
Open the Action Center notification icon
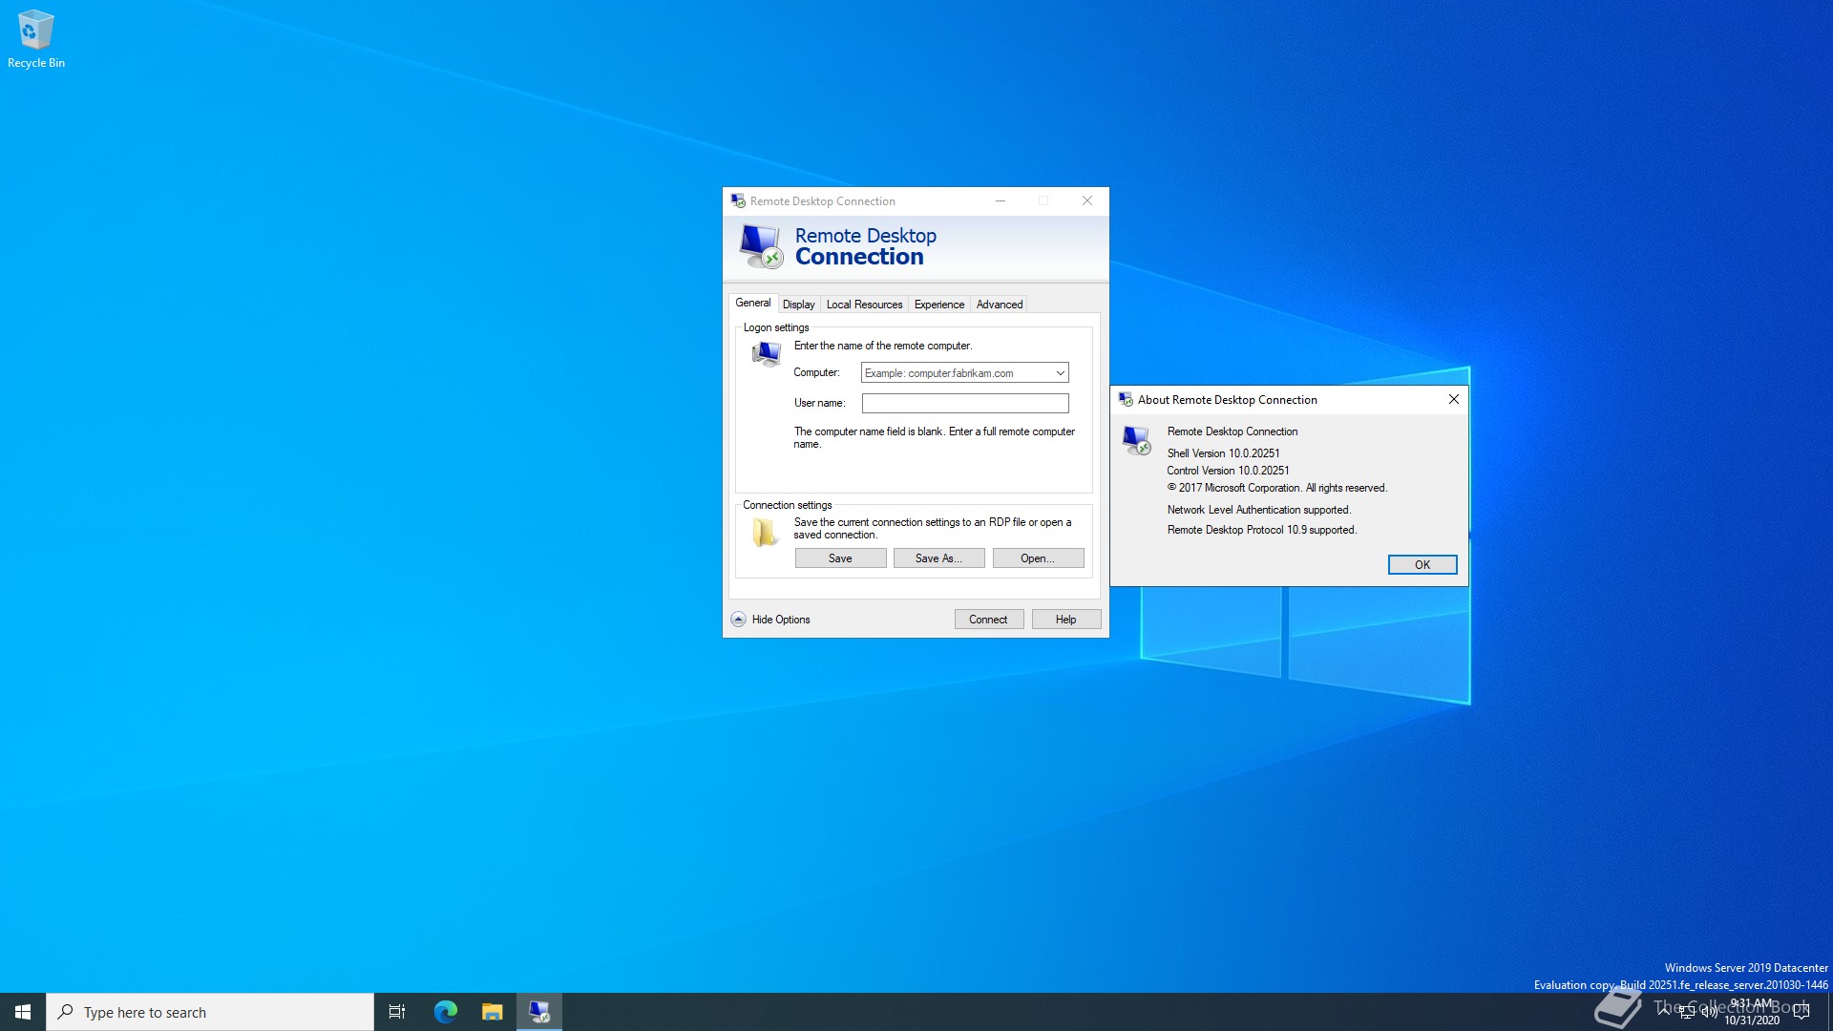point(1801,1012)
